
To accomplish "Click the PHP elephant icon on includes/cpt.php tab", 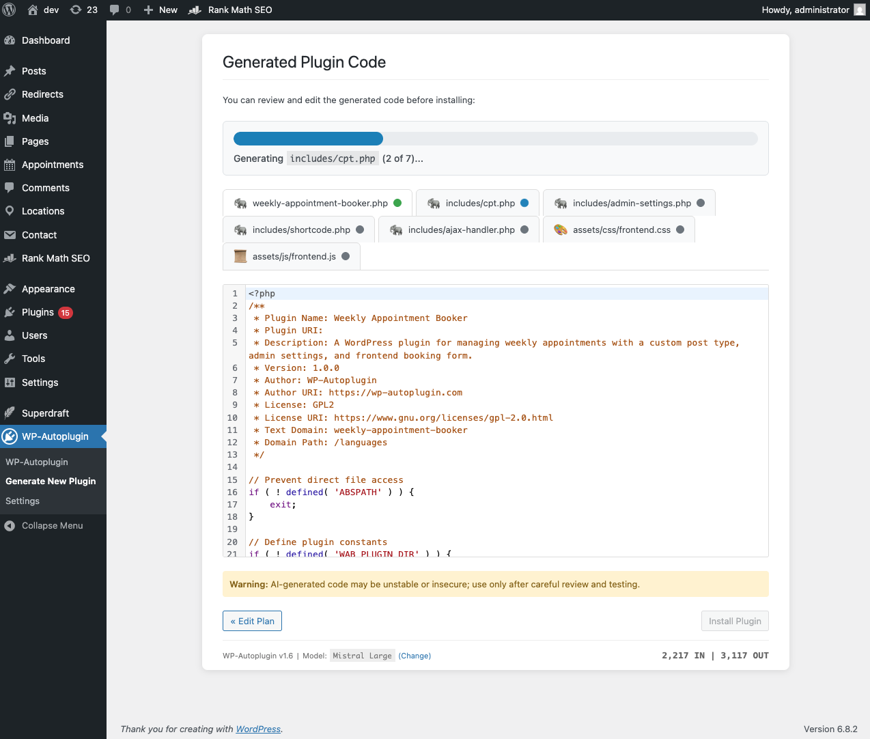I will [x=433, y=203].
